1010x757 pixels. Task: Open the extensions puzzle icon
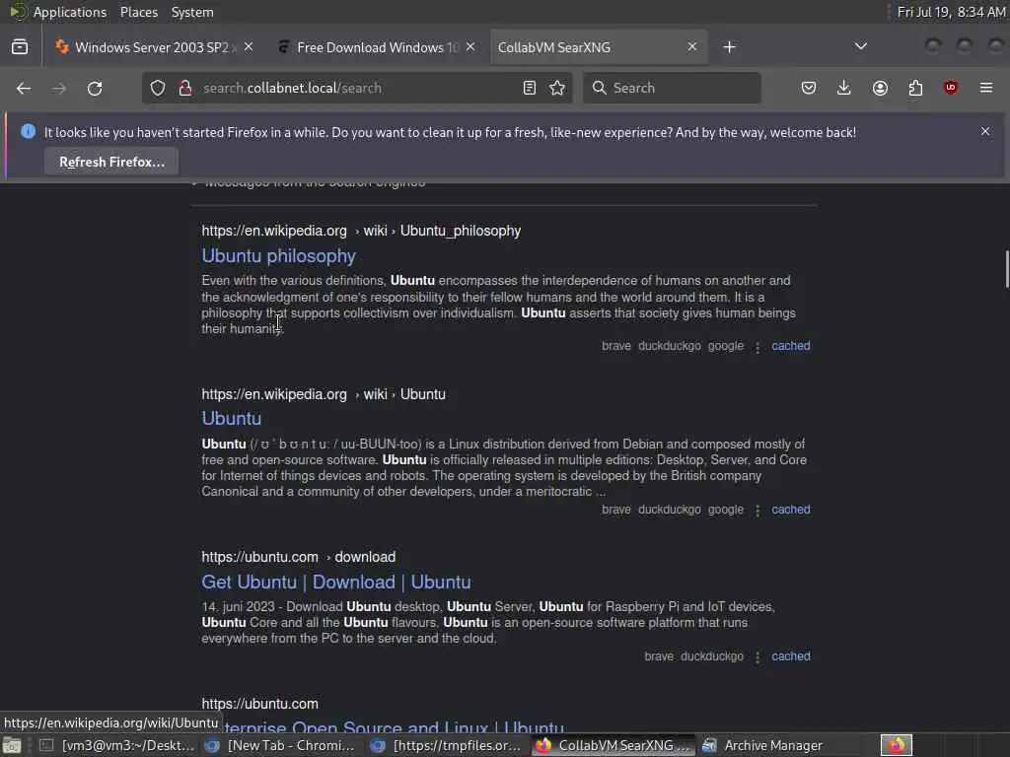coord(915,88)
